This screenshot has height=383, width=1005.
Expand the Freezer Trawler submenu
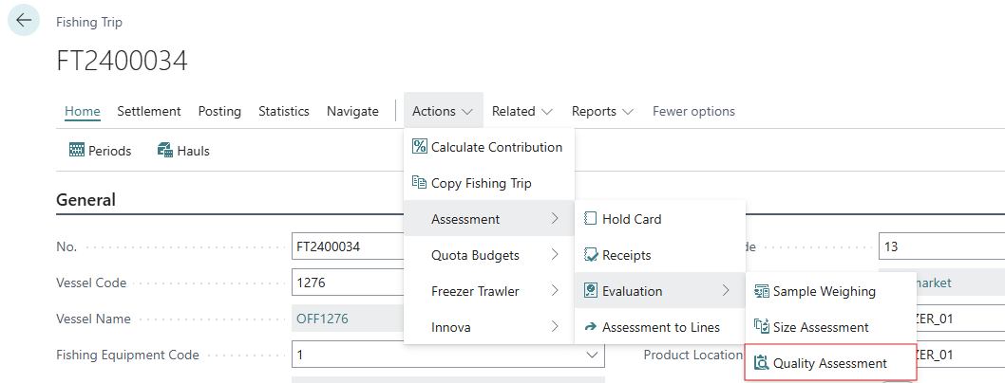(488, 291)
